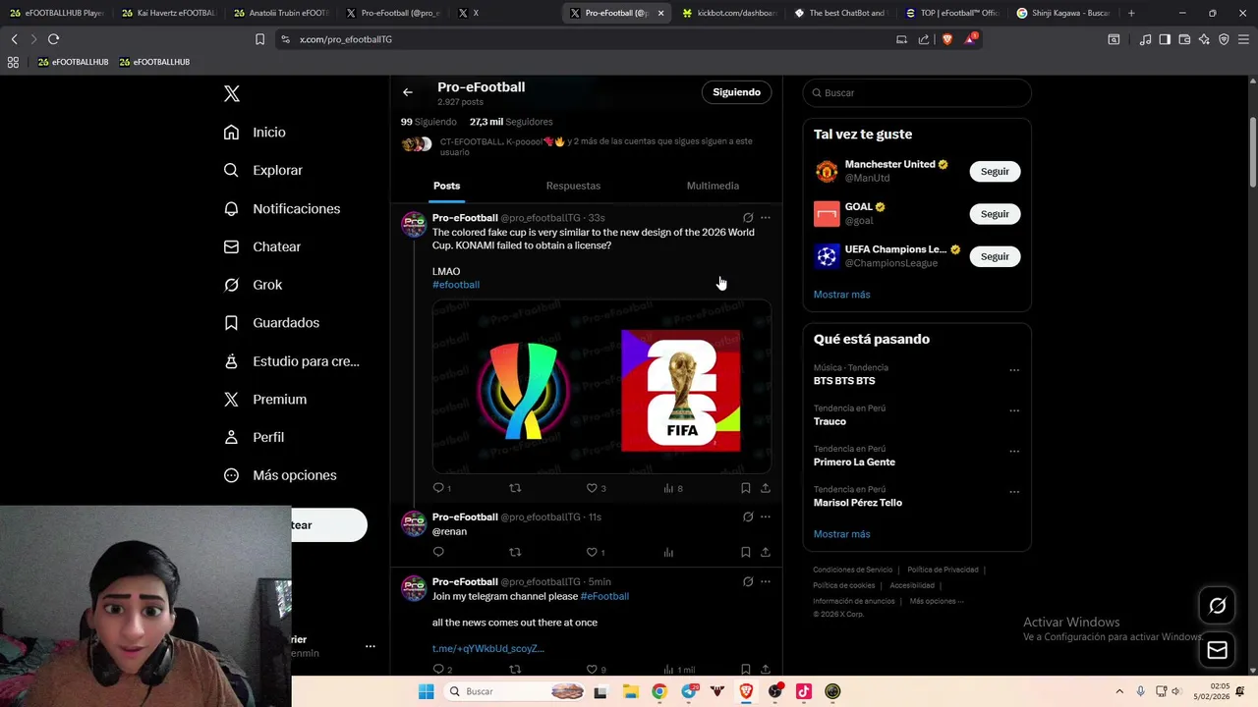The image size is (1258, 707).
Task: Open the colored fake cup image
Action: 523,390
